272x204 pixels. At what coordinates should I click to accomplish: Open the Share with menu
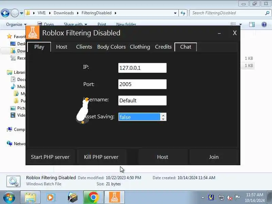75,24
